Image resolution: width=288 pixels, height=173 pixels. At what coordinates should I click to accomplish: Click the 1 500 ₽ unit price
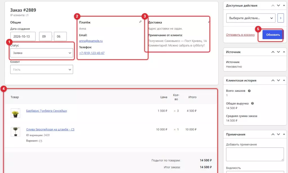[162, 111]
